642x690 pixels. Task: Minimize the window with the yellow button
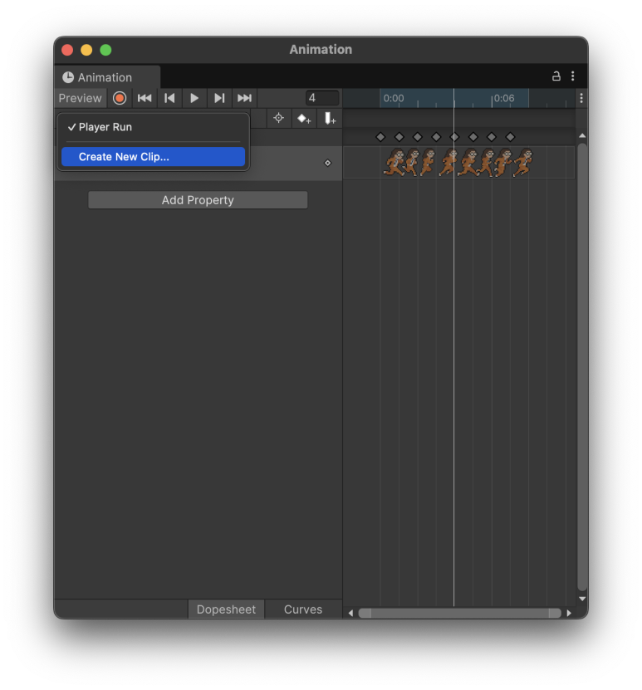(x=86, y=50)
